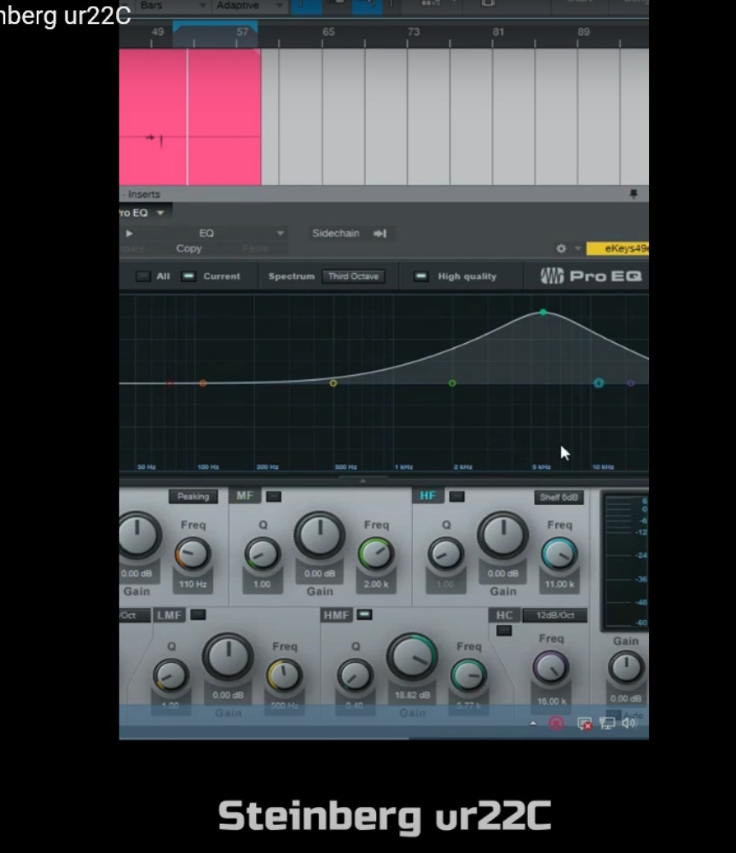This screenshot has height=853, width=736.
Task: Open dropdown arrow beside the gear icon
Action: pos(577,248)
